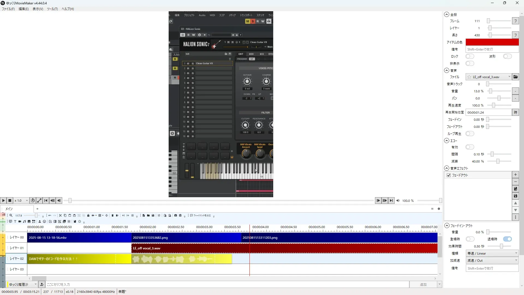The width and height of the screenshot is (524, 295).
Task: Collapse the エコー section expander
Action: click(446, 141)
